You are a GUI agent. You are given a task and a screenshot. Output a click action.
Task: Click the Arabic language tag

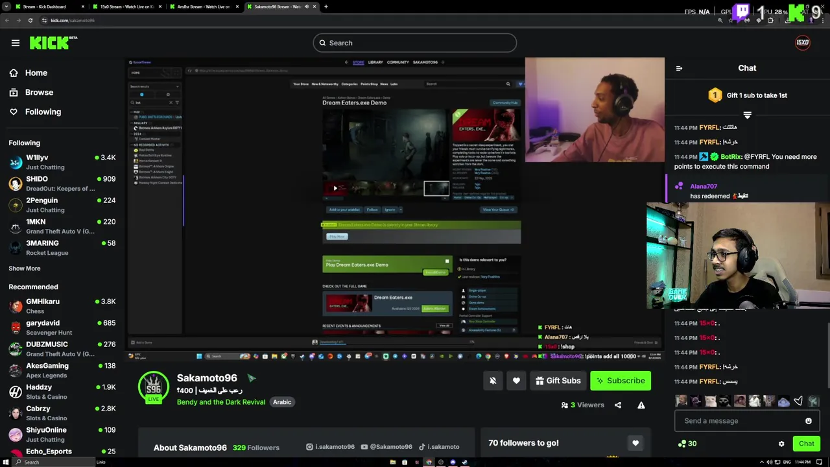pos(282,402)
